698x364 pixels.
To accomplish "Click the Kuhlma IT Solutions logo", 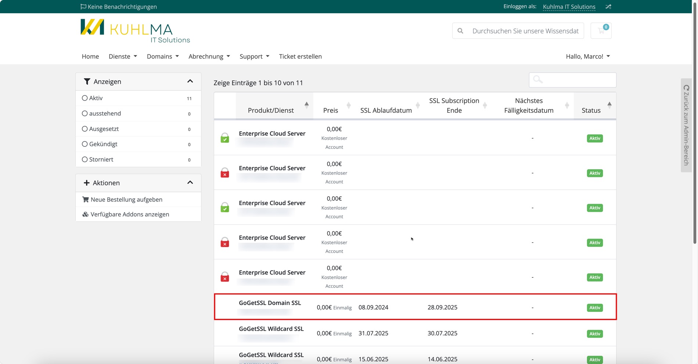I will [135, 31].
